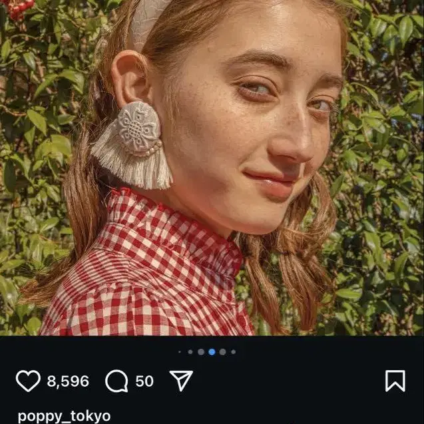Like the post with the heart icon
The image size is (424, 424).
pos(28,381)
